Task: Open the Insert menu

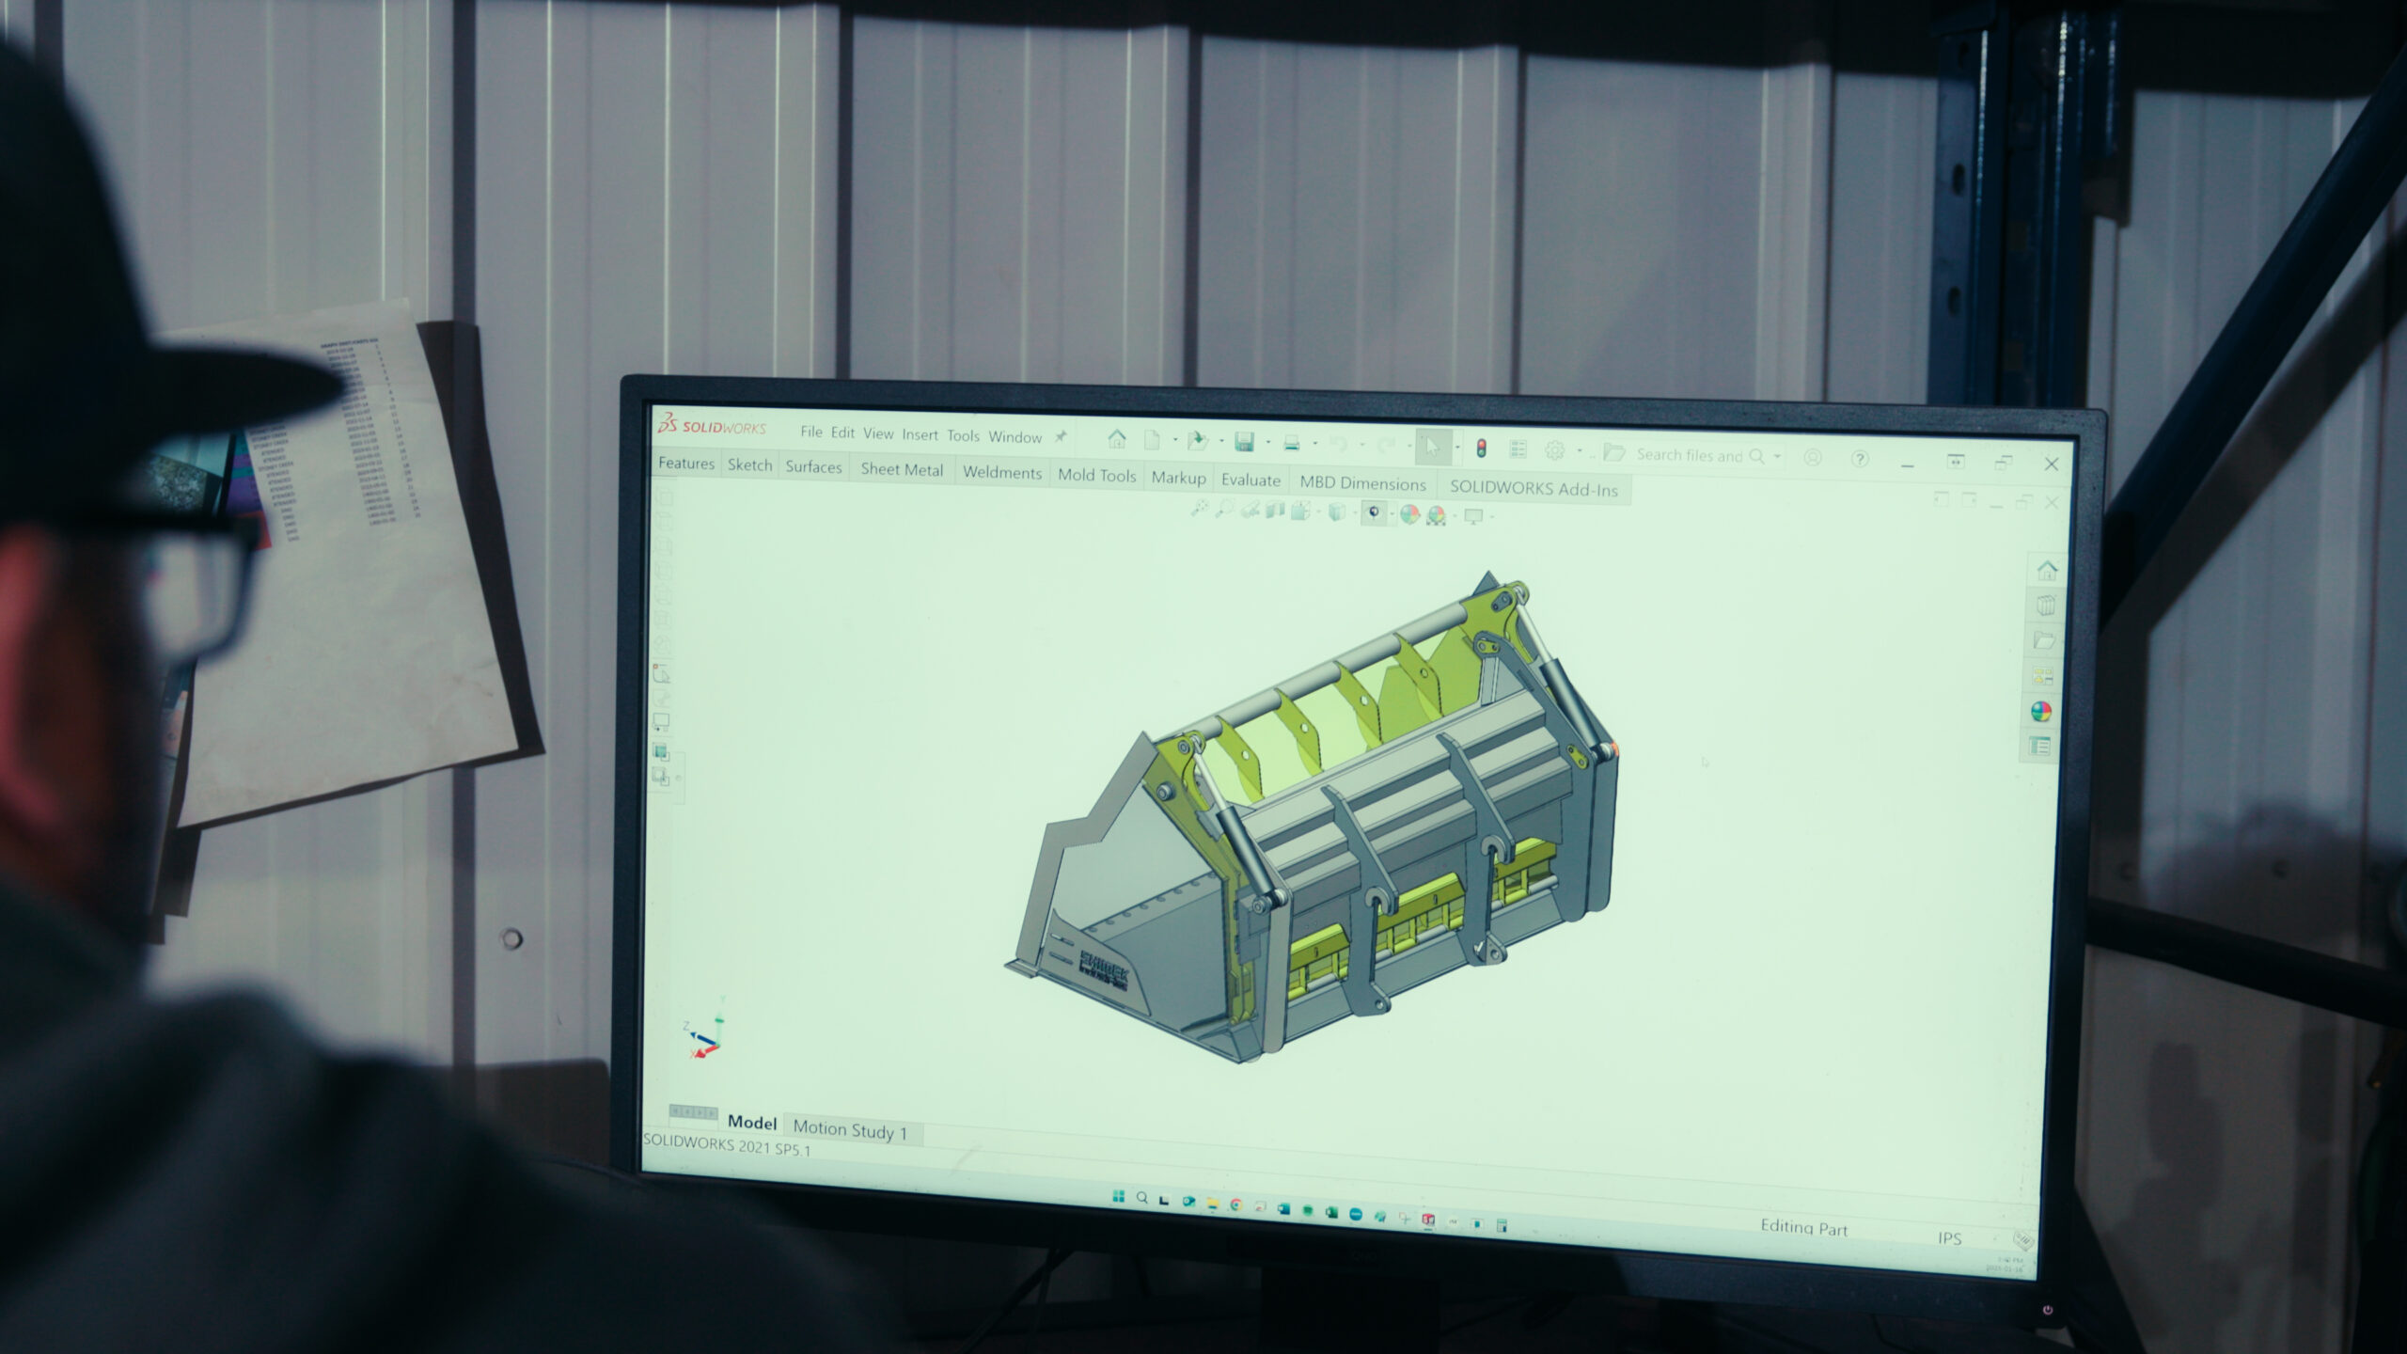Action: 920,434
